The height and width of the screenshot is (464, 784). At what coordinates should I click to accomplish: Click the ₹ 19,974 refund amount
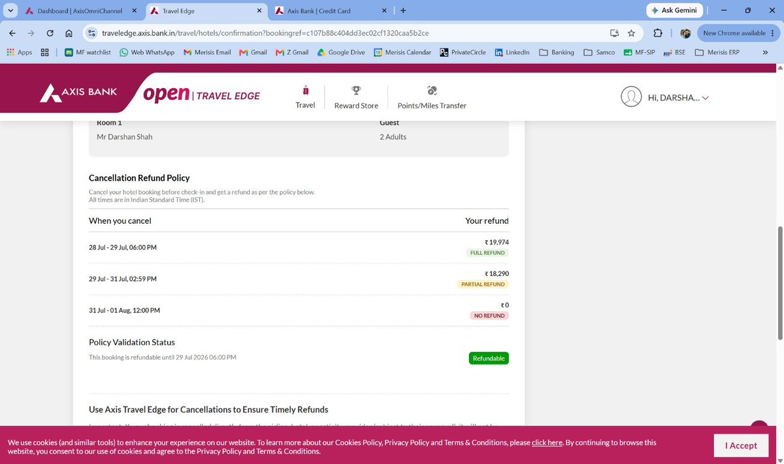coord(497,242)
